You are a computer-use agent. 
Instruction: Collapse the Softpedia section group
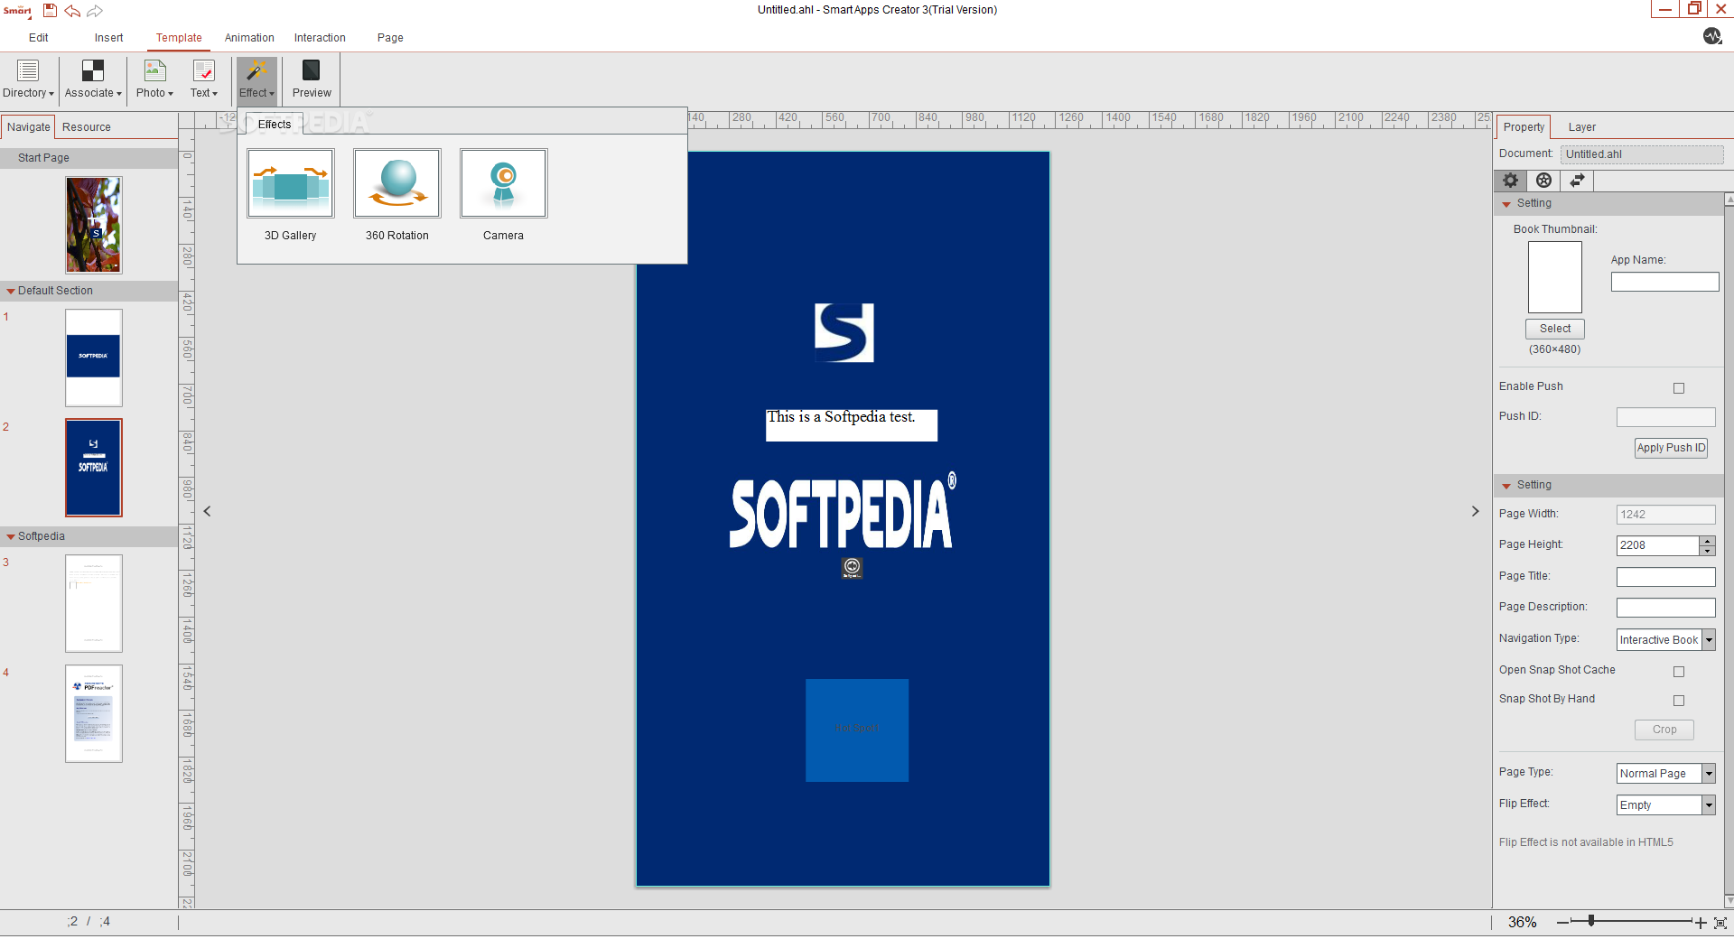pos(11,536)
